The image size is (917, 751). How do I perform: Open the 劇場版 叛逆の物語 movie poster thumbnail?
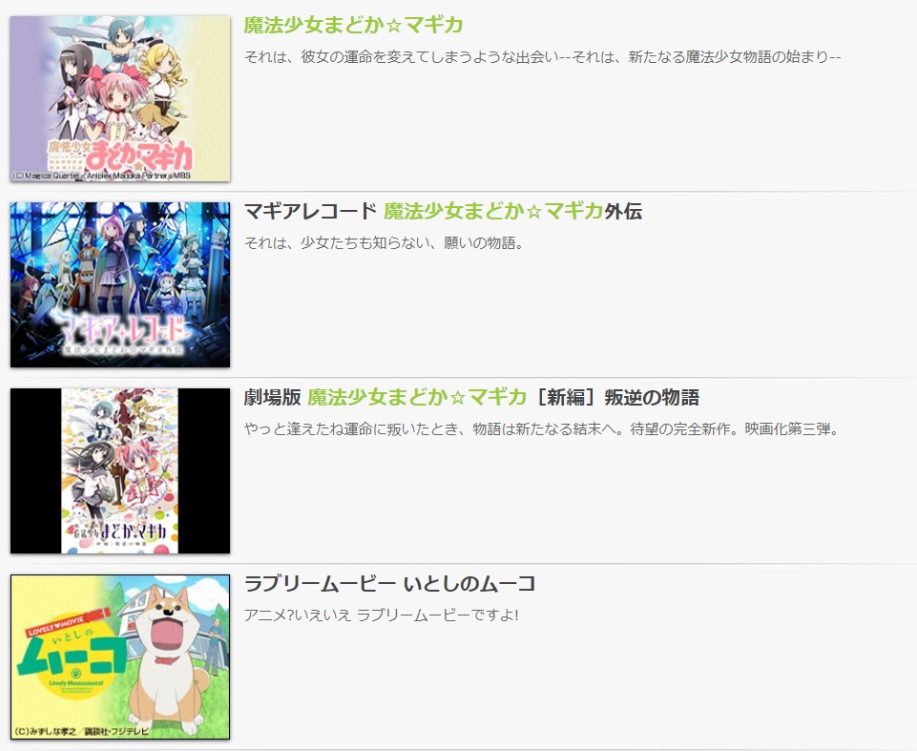coord(120,470)
